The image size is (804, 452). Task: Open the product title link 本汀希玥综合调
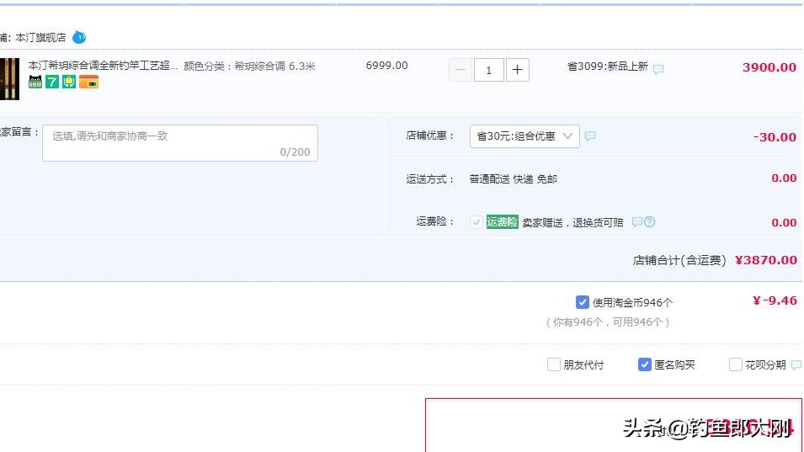click(103, 66)
